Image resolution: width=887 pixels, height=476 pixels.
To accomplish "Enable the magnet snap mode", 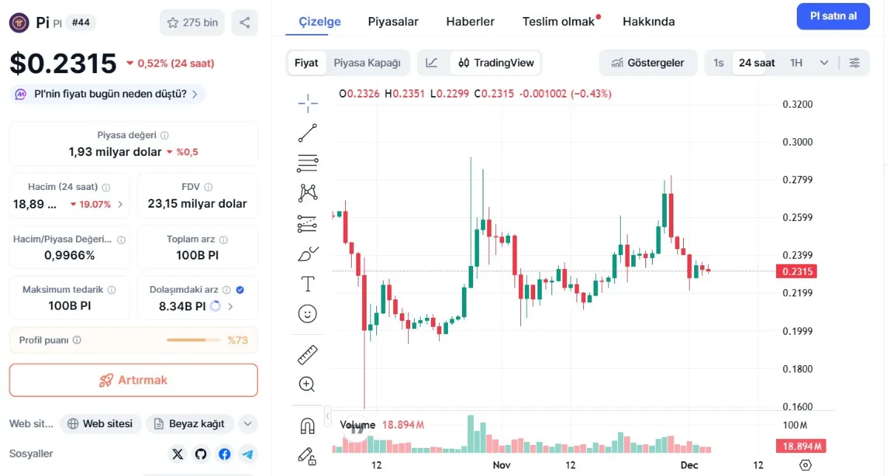I will click(x=307, y=426).
